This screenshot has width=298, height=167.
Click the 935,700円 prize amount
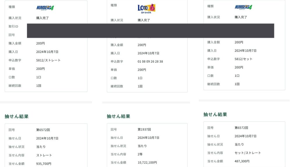(44, 164)
